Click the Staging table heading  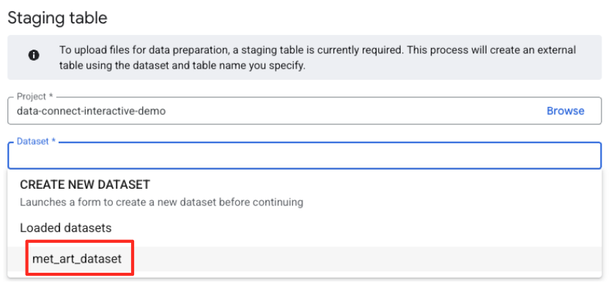point(57,18)
